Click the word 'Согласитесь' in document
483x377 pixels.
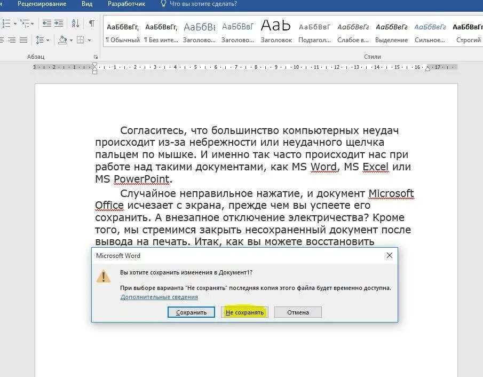click(153, 131)
